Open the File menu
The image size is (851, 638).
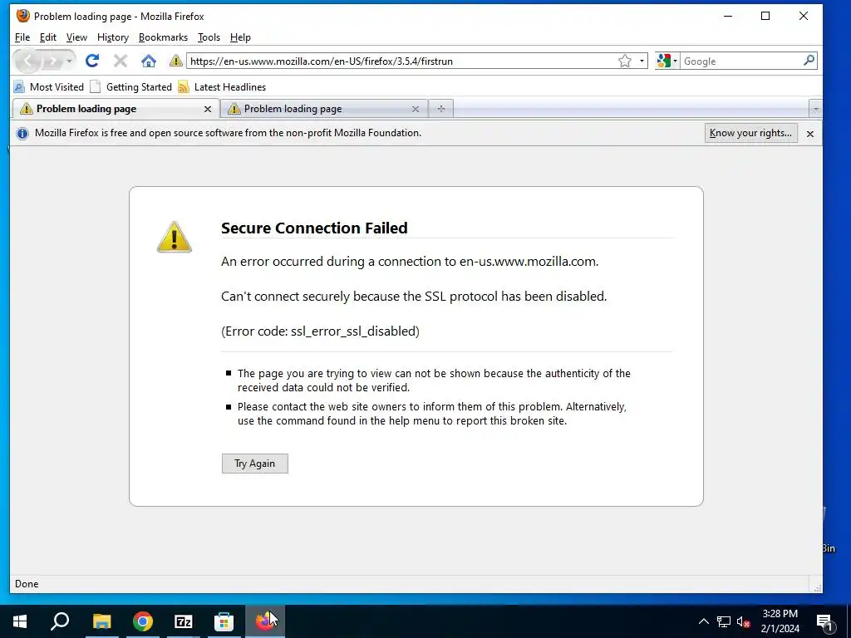[x=22, y=37]
